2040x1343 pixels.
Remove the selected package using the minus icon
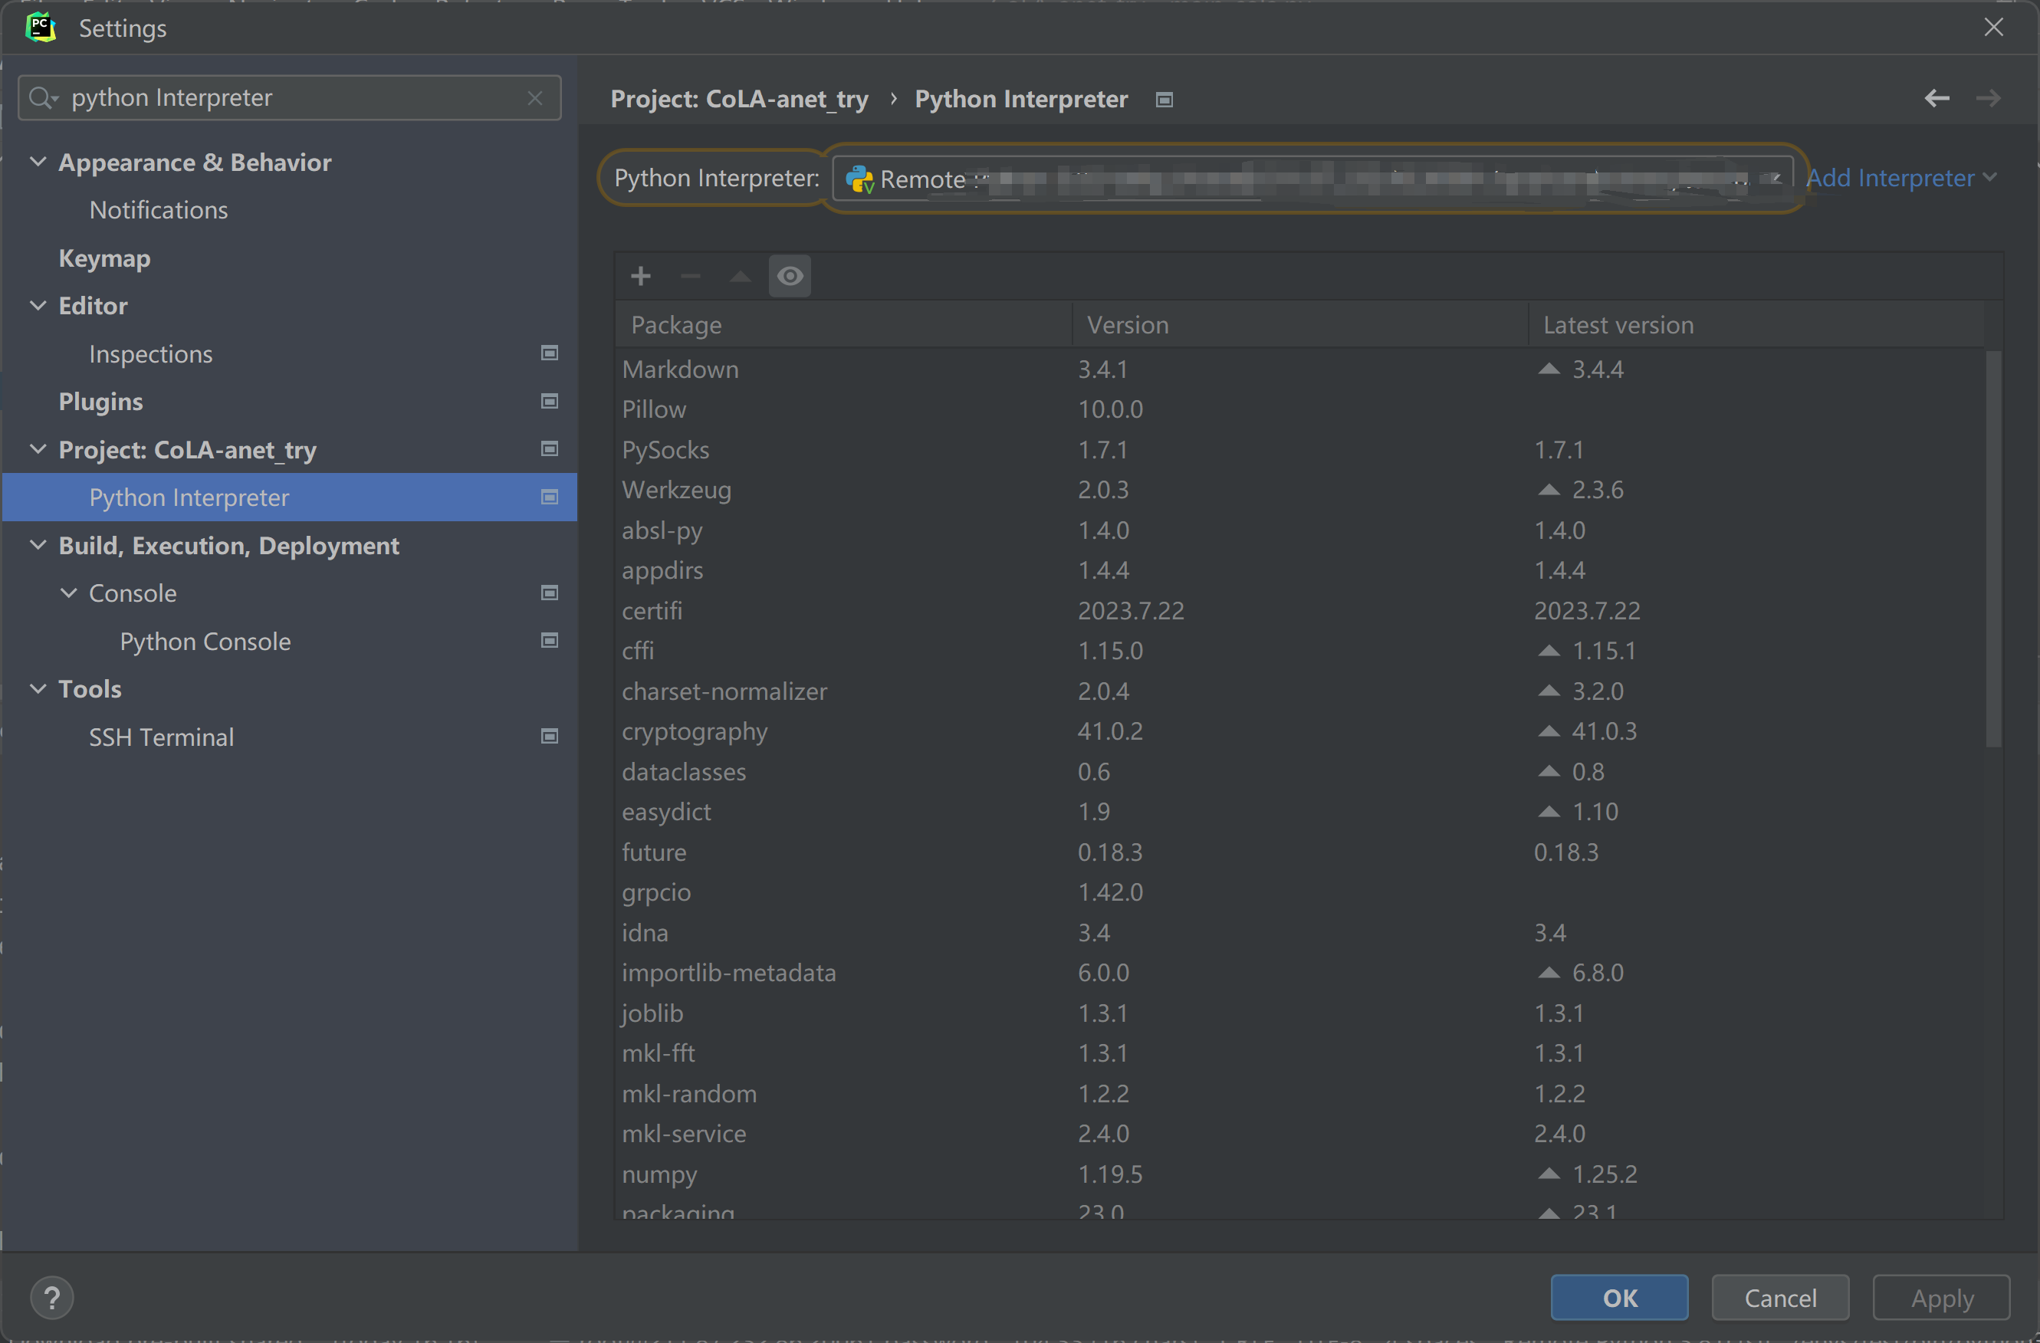(690, 276)
